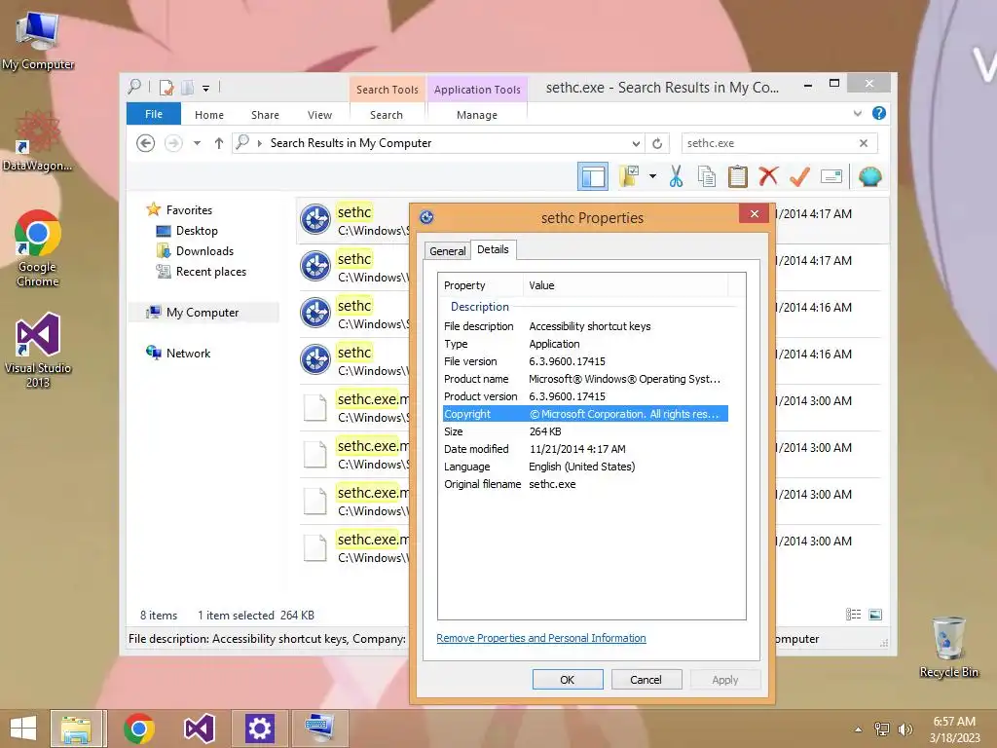Click the orange checkmark Properties icon
Screen dimensions: 997x748
[x=799, y=176]
